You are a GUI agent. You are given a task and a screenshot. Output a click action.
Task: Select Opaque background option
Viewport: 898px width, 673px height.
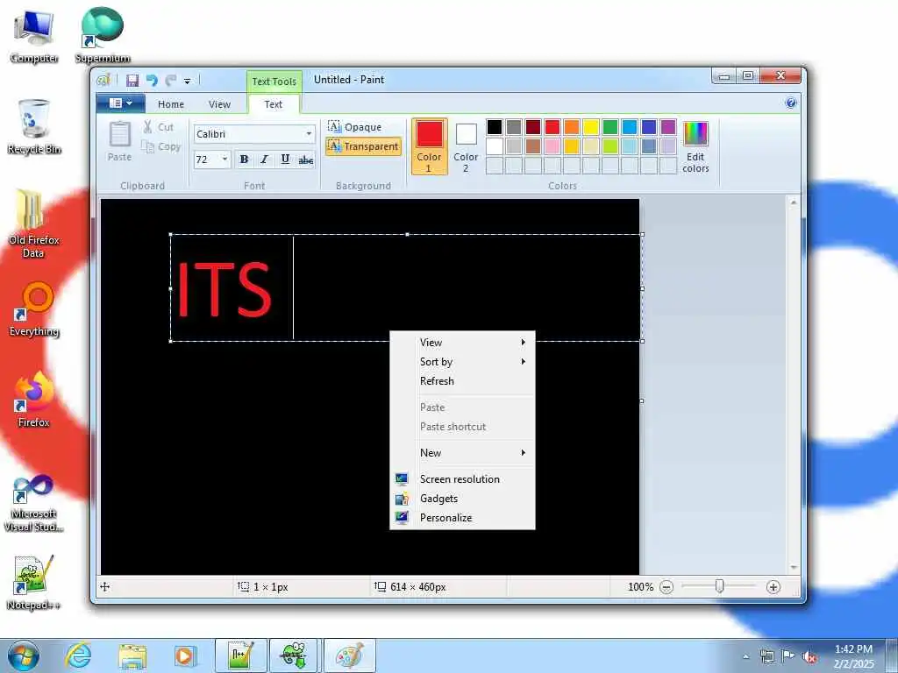(x=354, y=126)
